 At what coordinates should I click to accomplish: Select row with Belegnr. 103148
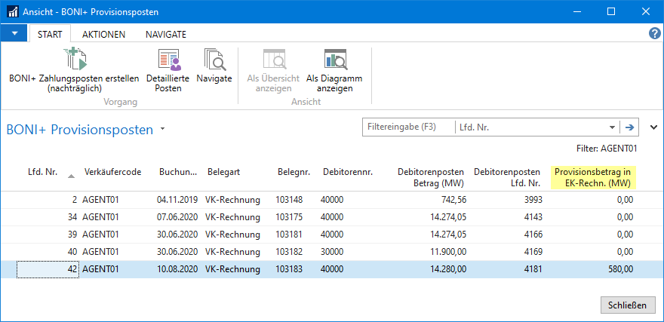coord(290,200)
